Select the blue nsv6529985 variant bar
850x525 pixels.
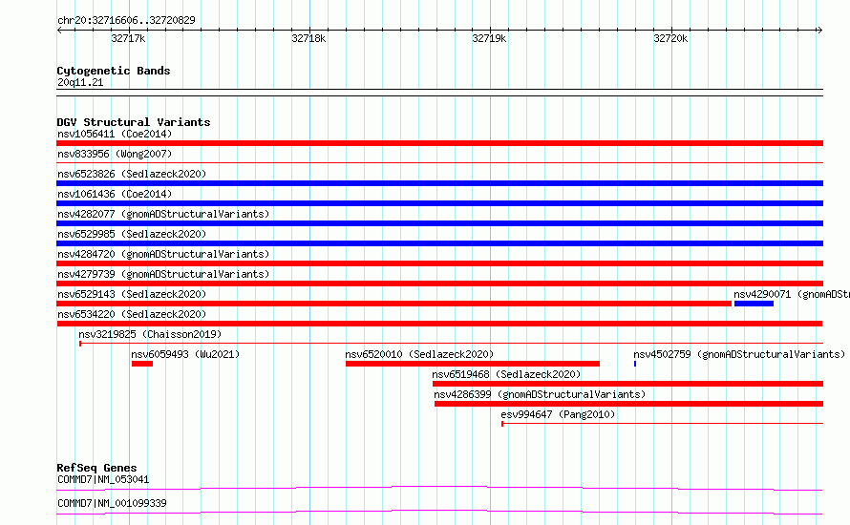pos(439,243)
